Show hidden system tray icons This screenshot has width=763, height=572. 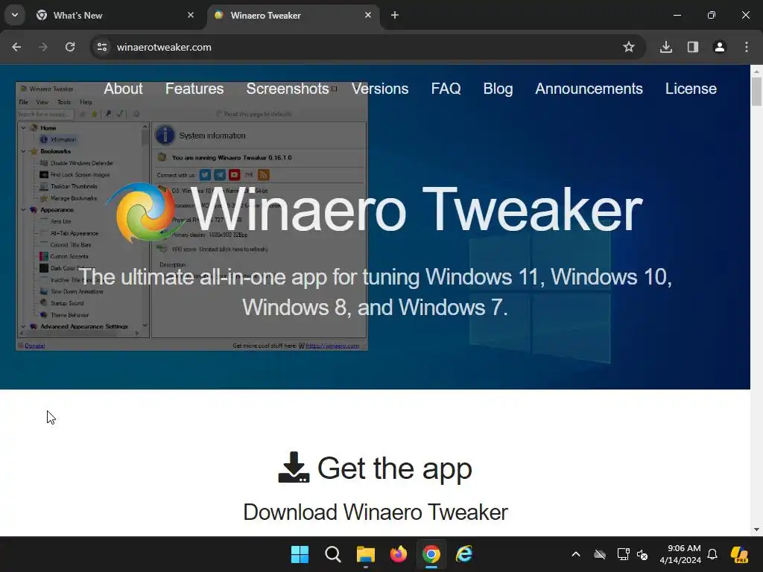576,554
